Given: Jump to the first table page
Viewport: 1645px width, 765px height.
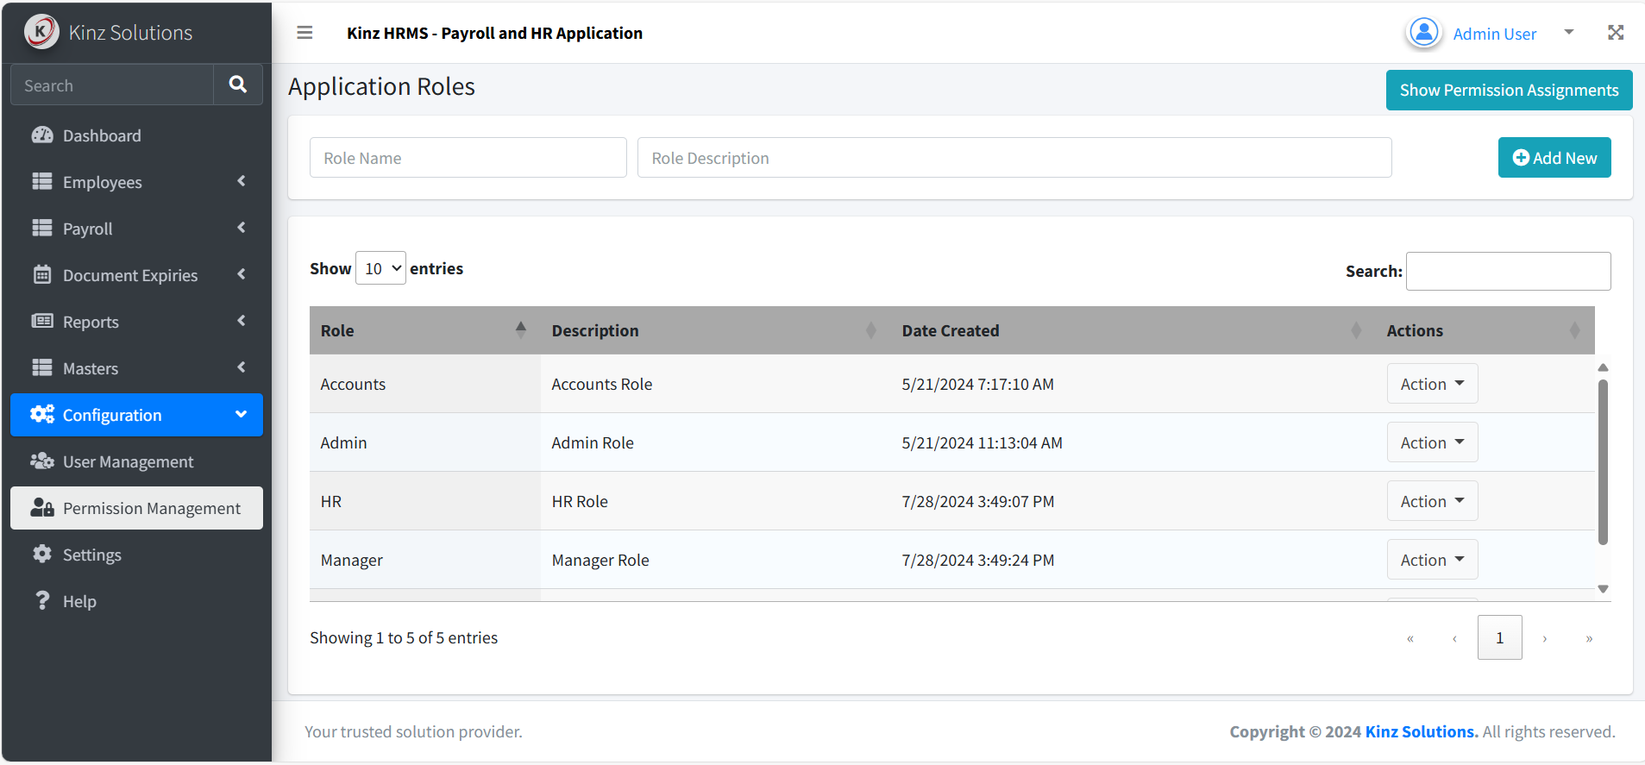Looking at the screenshot, I should pyautogui.click(x=1410, y=638).
